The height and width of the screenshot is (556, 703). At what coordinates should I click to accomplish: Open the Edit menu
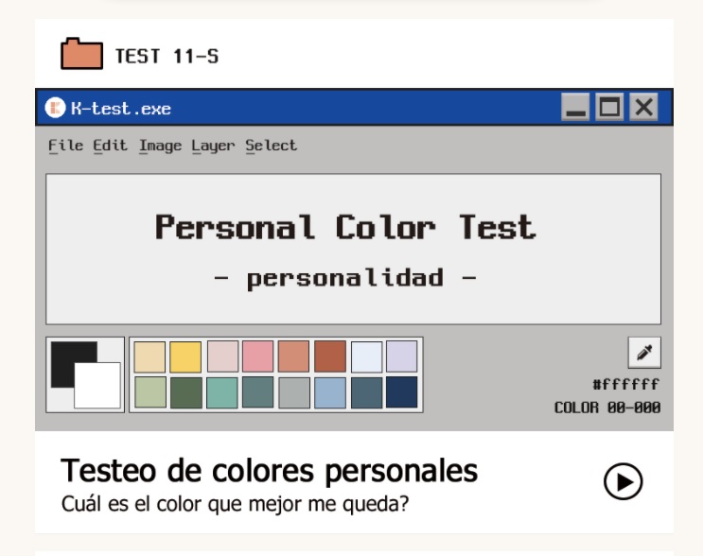tap(110, 146)
